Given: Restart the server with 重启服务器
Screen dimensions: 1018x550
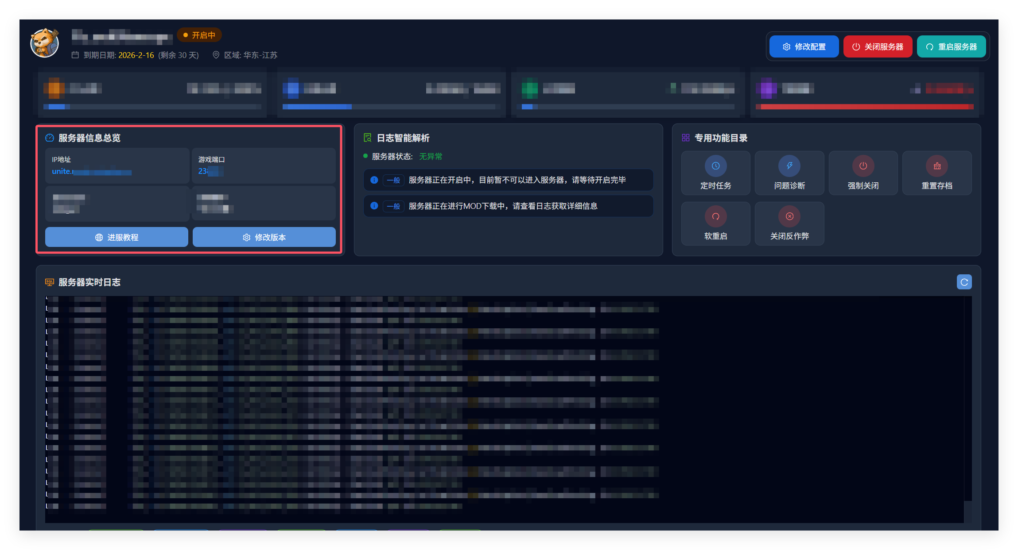Looking at the screenshot, I should [x=951, y=46].
